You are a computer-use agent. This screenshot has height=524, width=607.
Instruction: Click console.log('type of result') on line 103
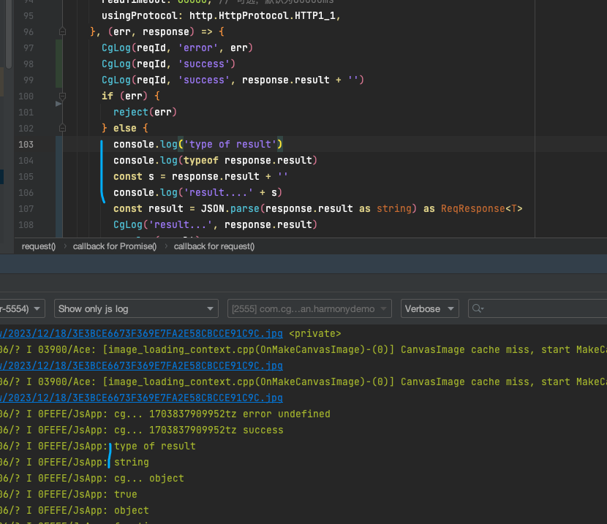198,144
